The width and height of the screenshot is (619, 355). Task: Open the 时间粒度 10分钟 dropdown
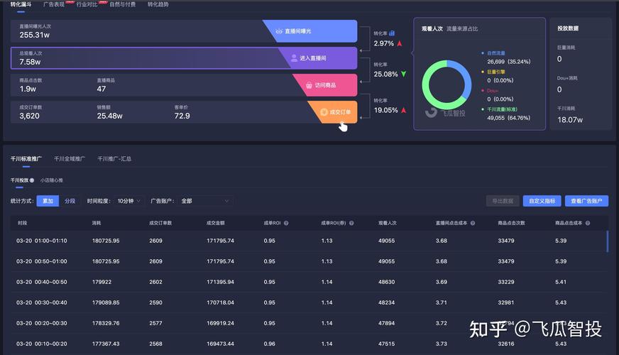128,201
